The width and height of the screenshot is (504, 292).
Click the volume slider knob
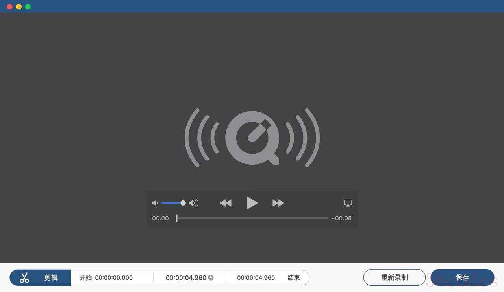coord(183,203)
